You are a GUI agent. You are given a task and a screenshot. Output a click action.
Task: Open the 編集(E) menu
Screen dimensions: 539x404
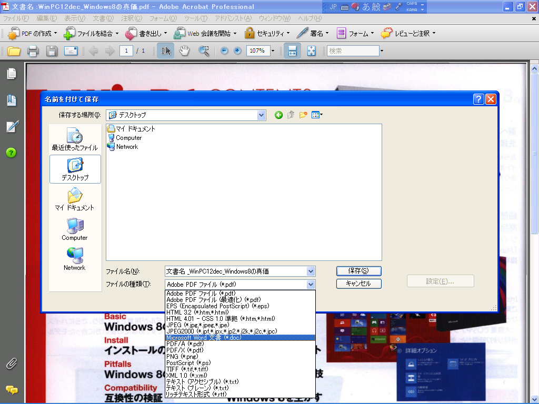(x=47, y=18)
